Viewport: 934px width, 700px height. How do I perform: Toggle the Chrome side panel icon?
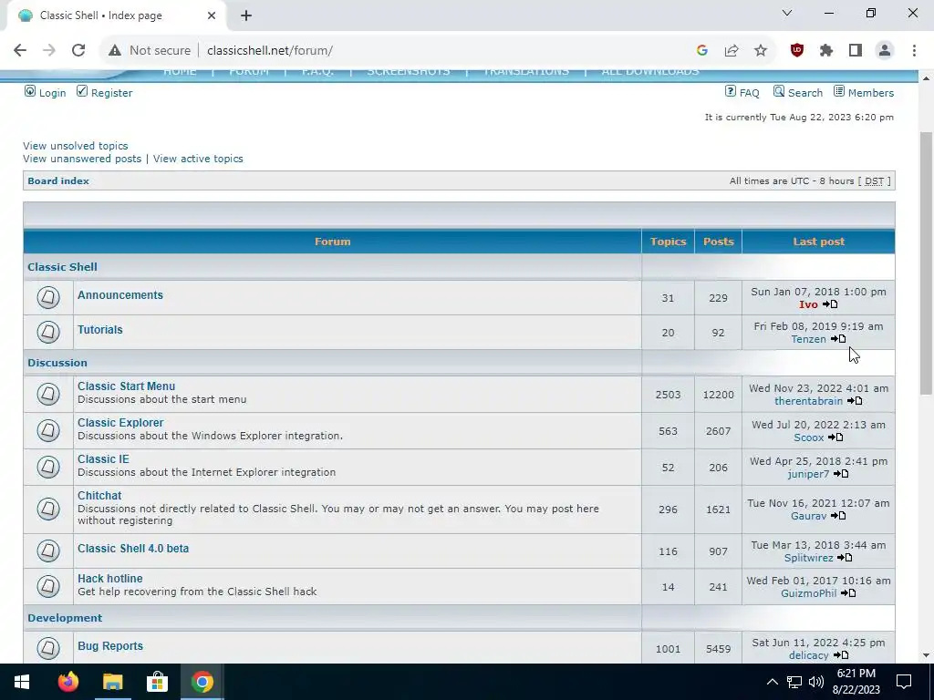pos(856,51)
